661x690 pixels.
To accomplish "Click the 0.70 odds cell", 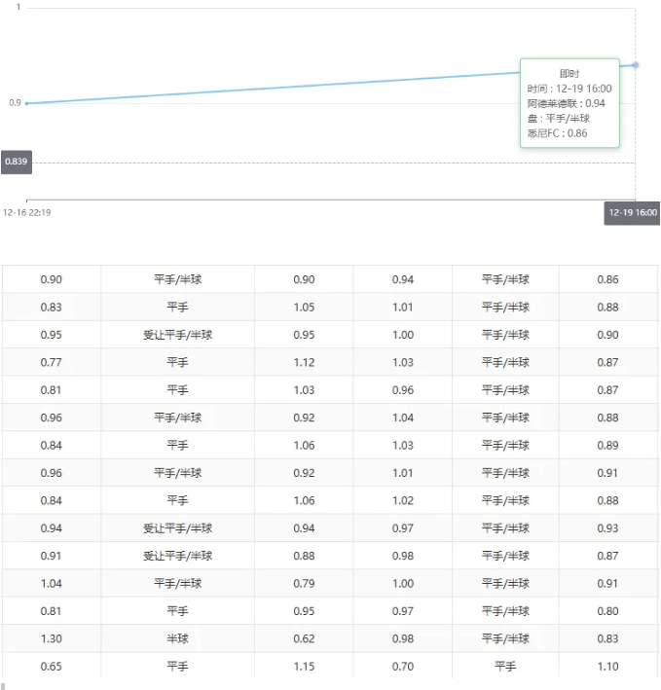I will click(x=403, y=667).
